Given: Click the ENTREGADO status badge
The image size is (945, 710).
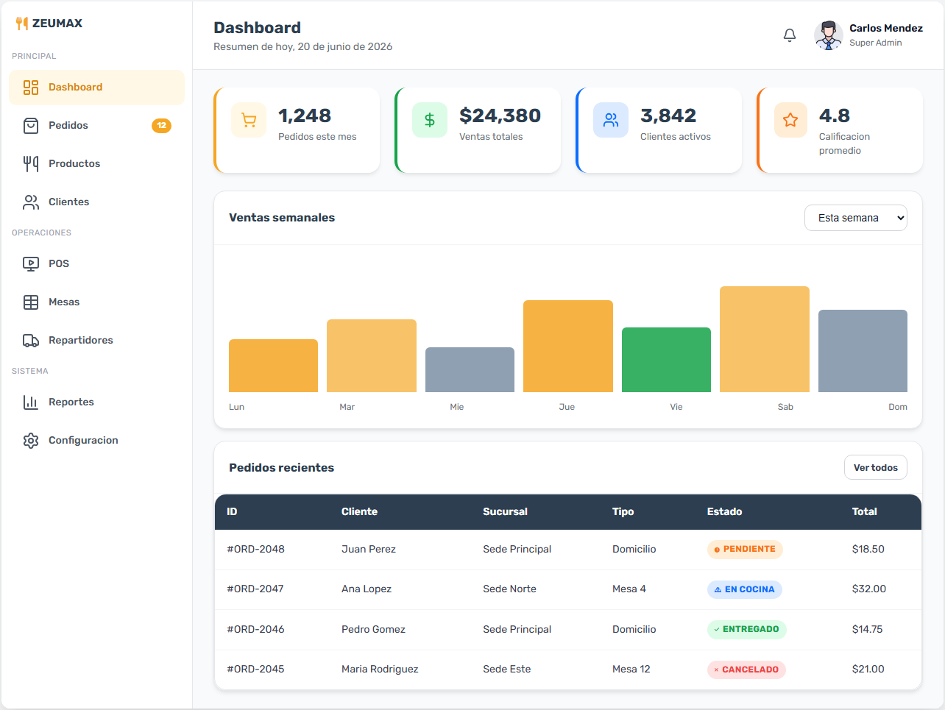Looking at the screenshot, I should [747, 630].
